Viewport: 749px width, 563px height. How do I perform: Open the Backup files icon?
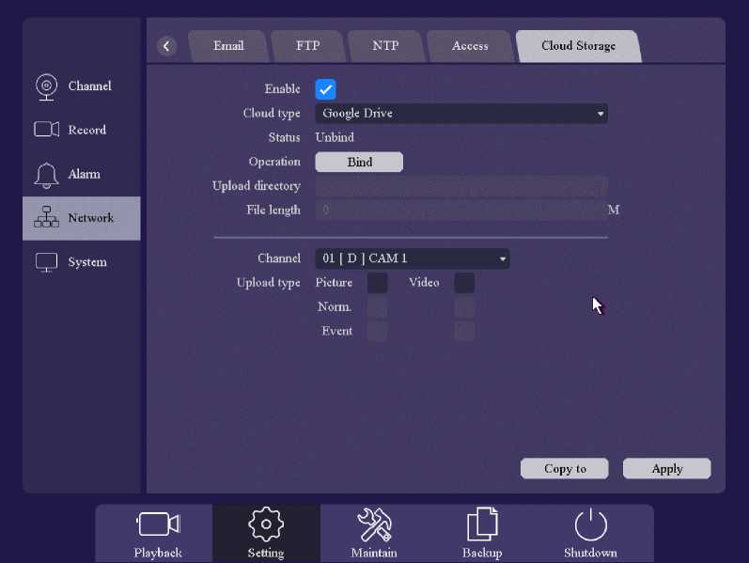pos(481,524)
